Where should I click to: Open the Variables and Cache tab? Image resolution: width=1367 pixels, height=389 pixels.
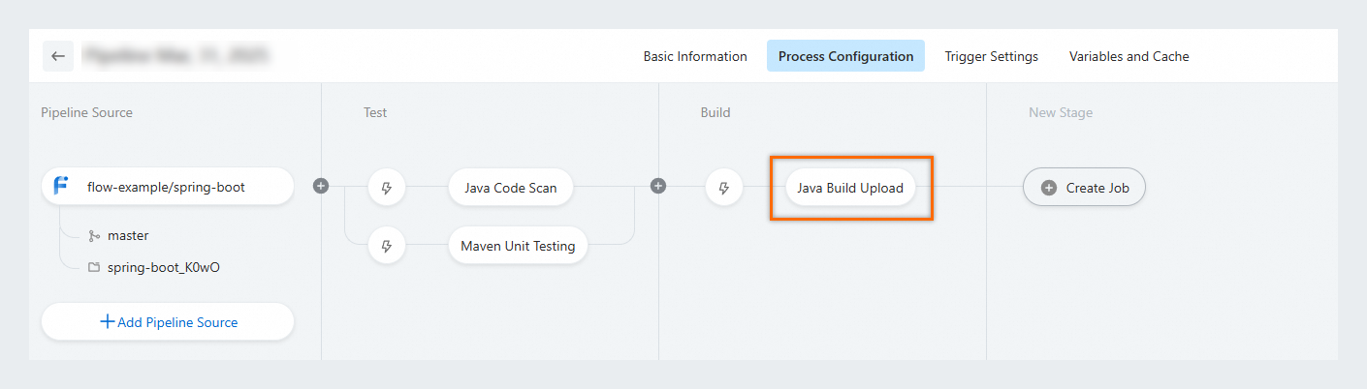(1129, 56)
